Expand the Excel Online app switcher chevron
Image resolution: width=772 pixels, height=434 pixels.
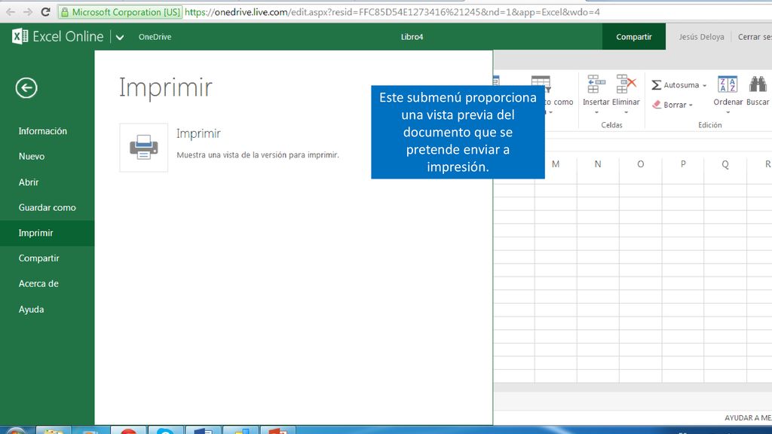click(x=120, y=37)
